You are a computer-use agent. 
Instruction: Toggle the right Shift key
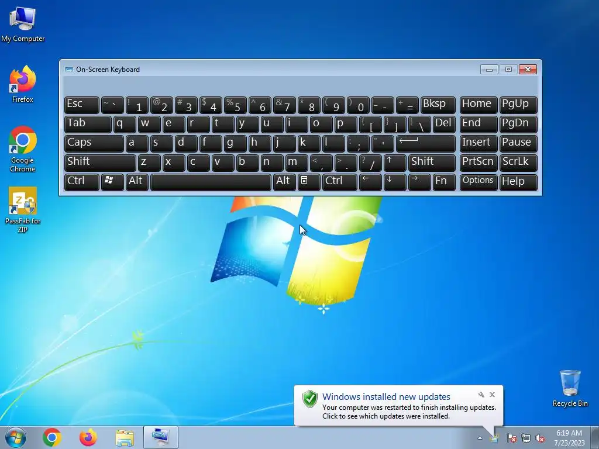coord(432,163)
